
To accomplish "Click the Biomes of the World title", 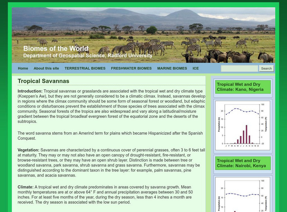I will pyautogui.click(x=56, y=48).
